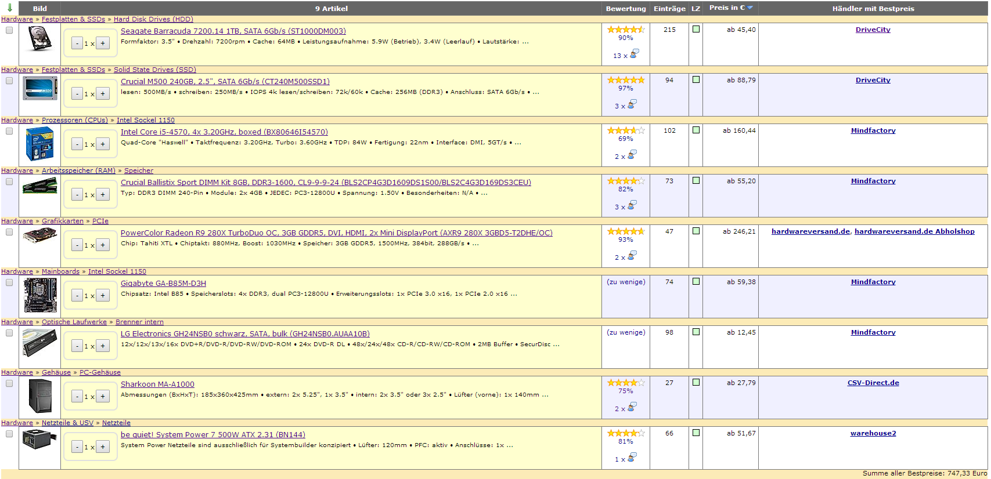Click the green down arrow in header
Screen dimensions: 991x479
click(10, 8)
